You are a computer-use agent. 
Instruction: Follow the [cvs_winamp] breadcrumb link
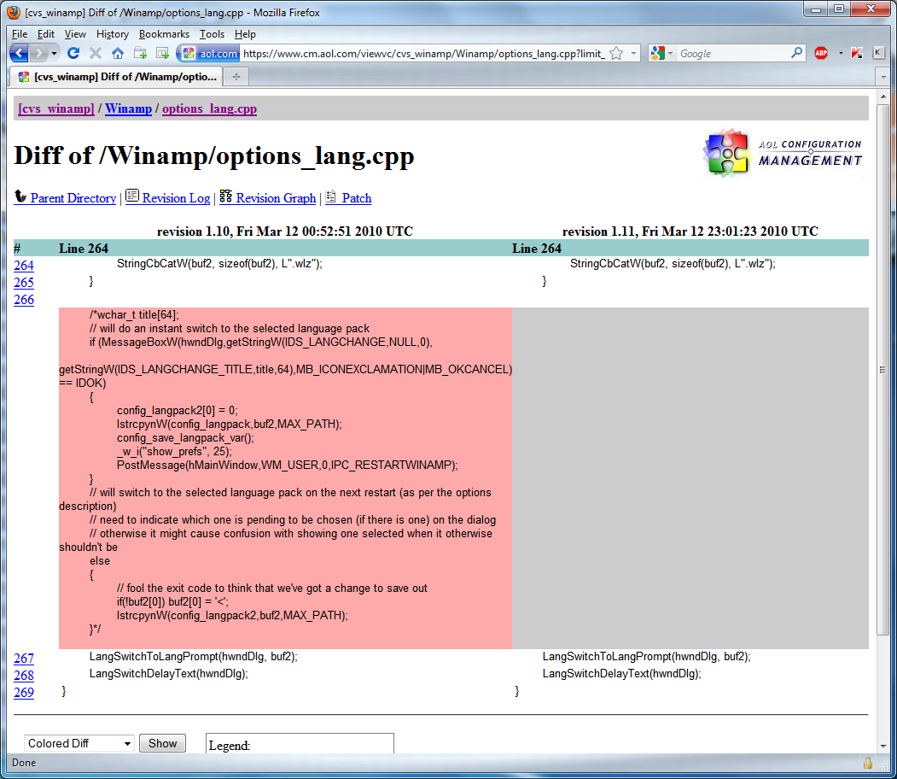pyautogui.click(x=56, y=108)
